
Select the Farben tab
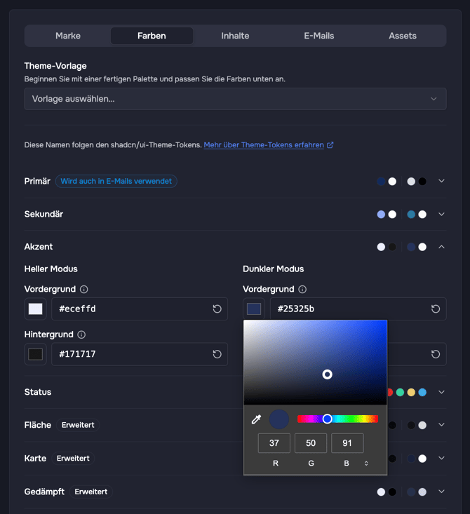(152, 36)
